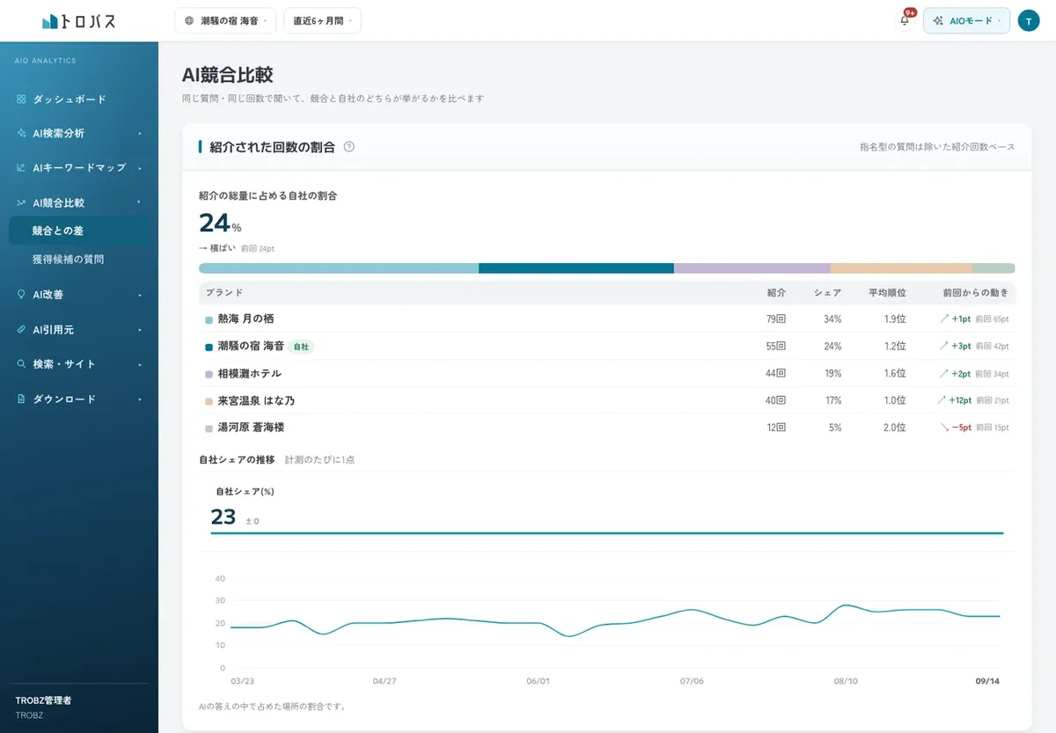Viewport: 1056px width, 733px height.
Task: Click the 79回 cell
Action: tap(775, 319)
